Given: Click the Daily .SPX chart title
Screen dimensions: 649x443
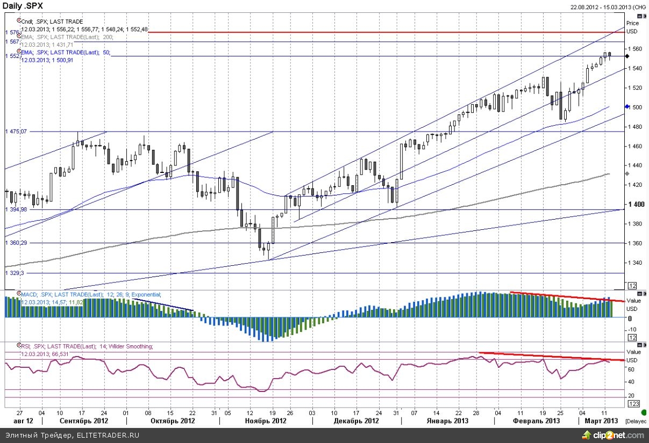Looking at the screenshot, I should tap(23, 6).
